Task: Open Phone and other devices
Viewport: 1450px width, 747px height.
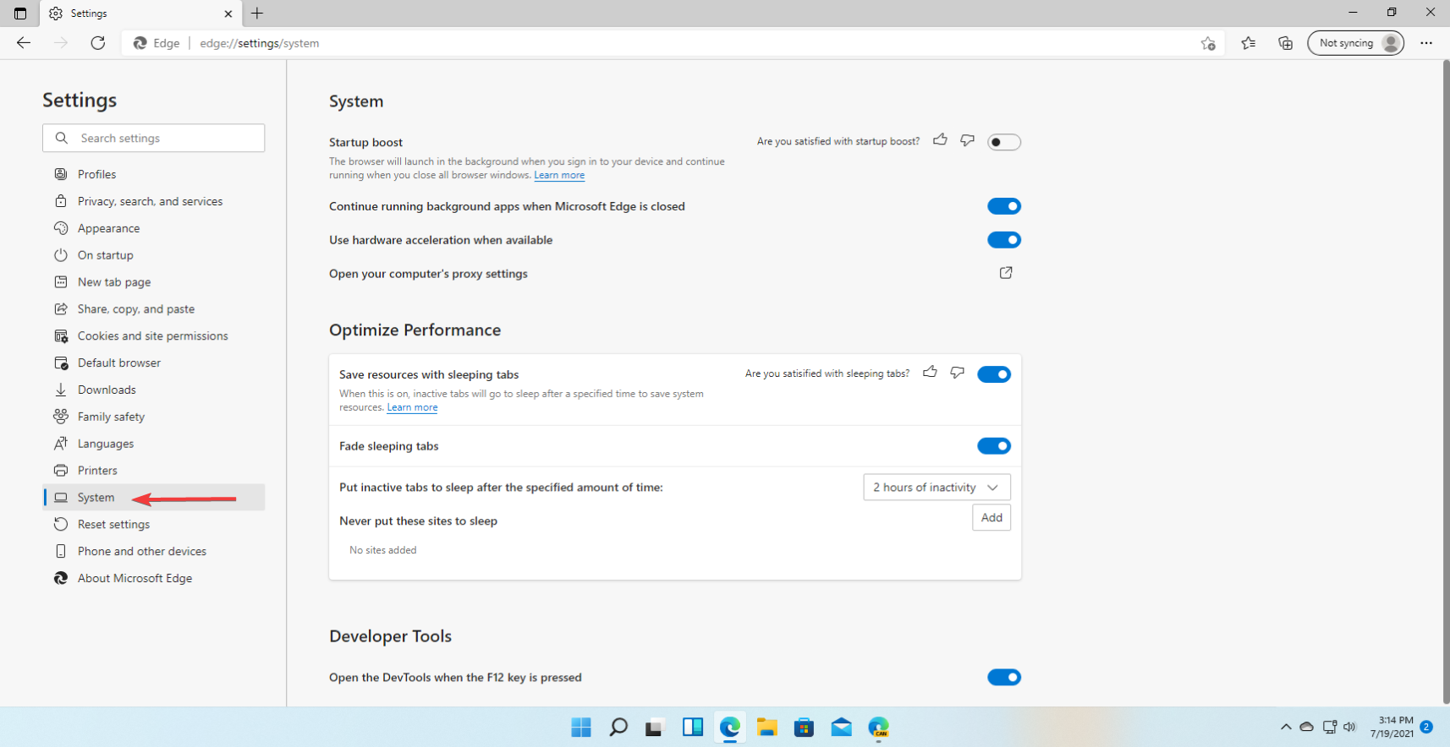Action: tap(154, 551)
